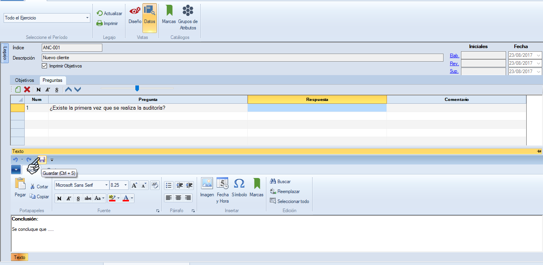Switch to the Objetivos tab
543x265 pixels.
point(25,80)
